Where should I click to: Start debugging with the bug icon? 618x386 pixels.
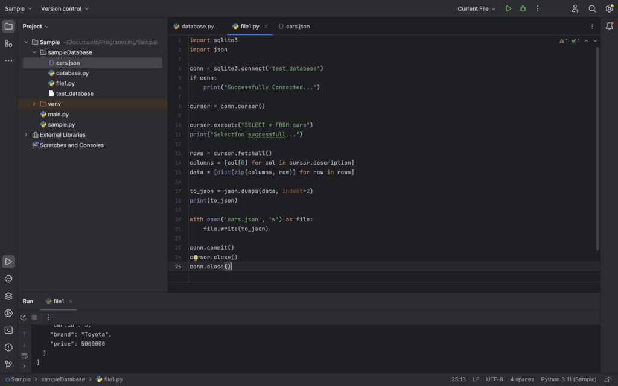click(x=523, y=8)
